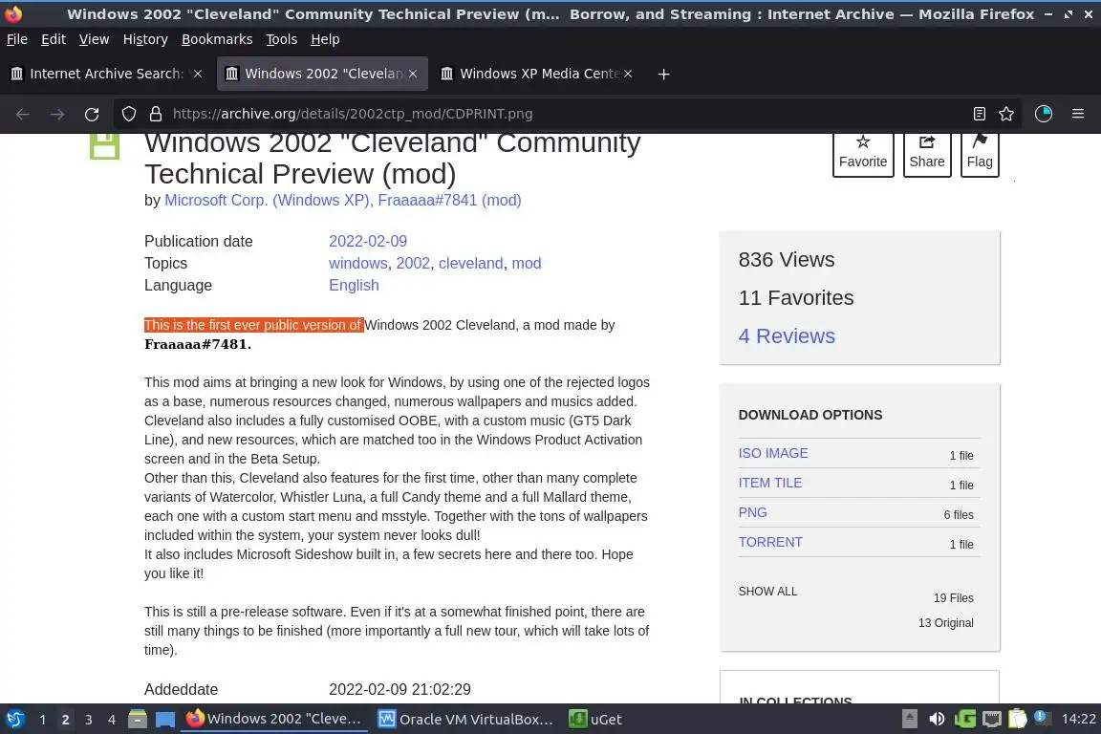Open the File menu
Image resolution: width=1101 pixels, height=734 pixels.
[x=17, y=39]
